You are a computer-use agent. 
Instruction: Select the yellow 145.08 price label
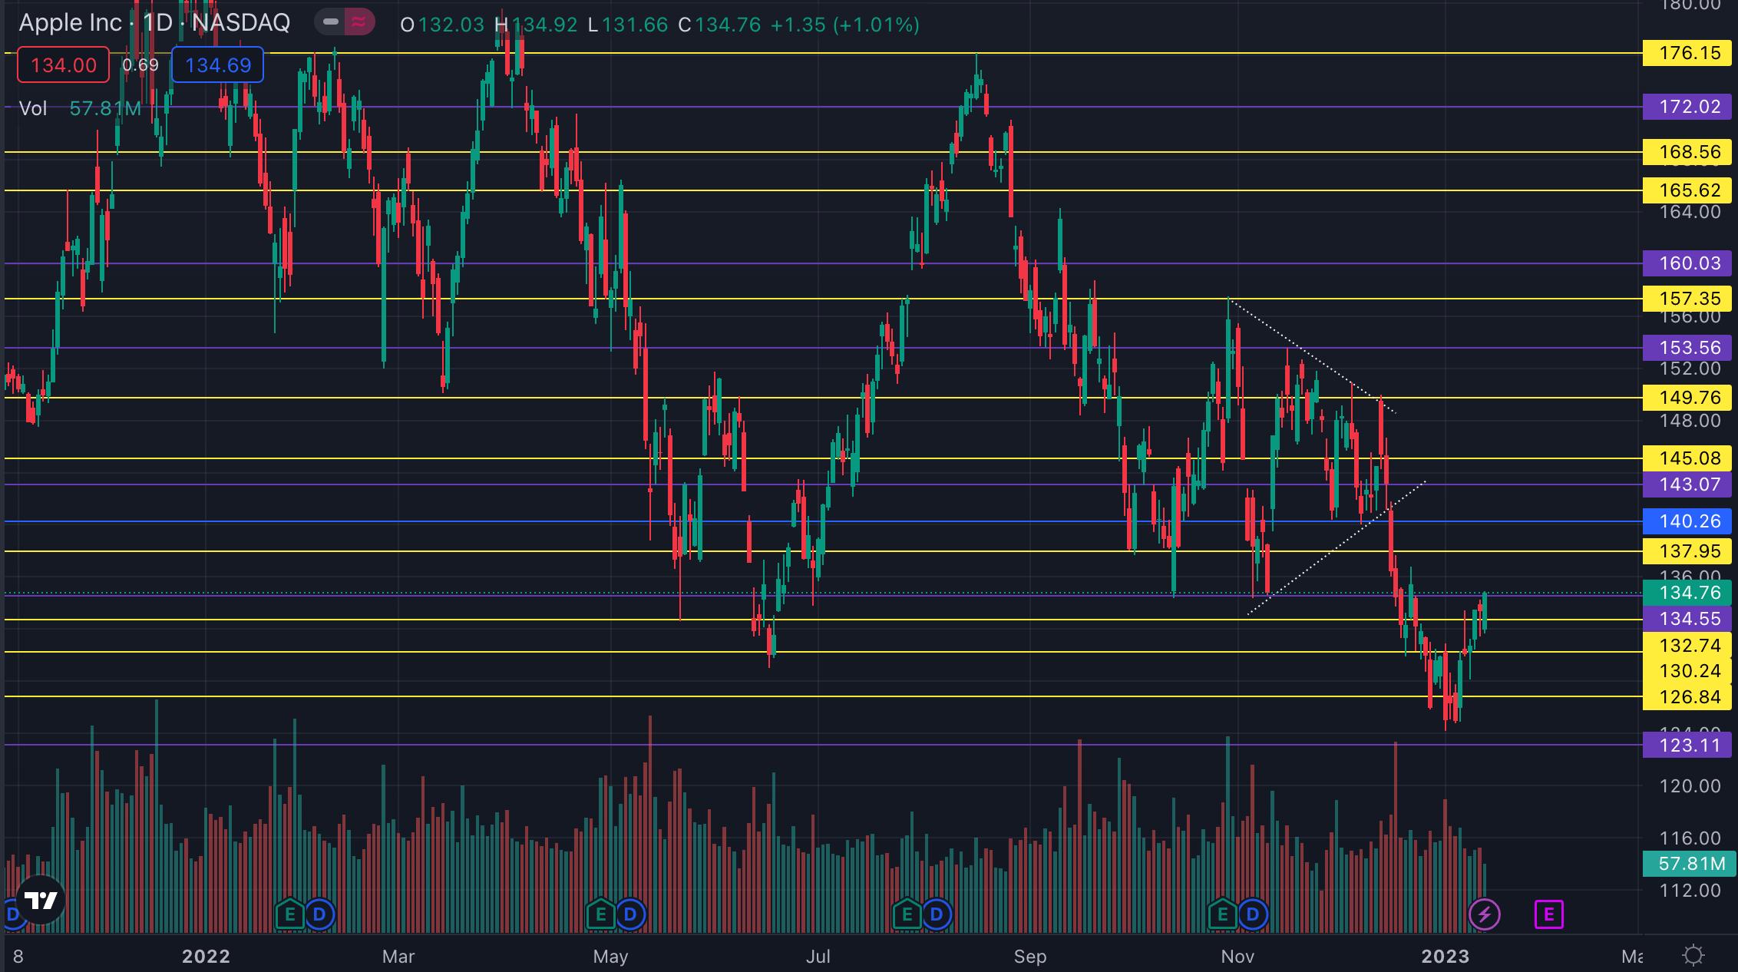[x=1687, y=458]
